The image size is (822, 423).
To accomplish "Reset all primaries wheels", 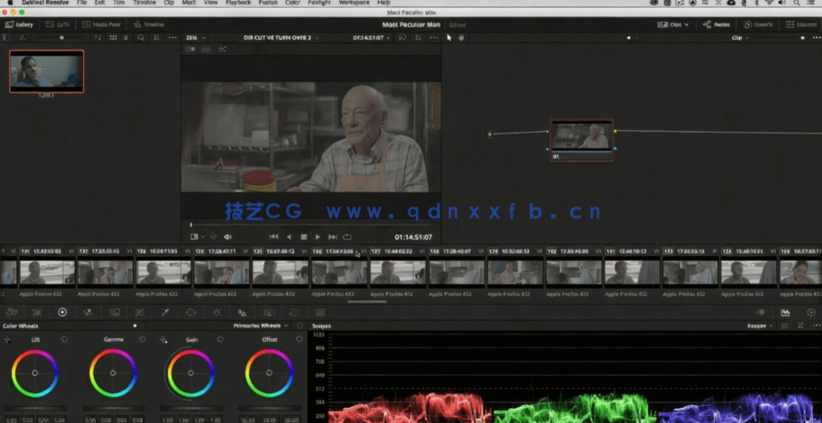I will [300, 326].
